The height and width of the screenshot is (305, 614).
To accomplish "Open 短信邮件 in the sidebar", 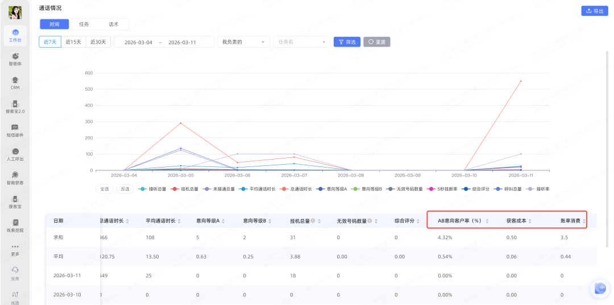I will 15,128.
